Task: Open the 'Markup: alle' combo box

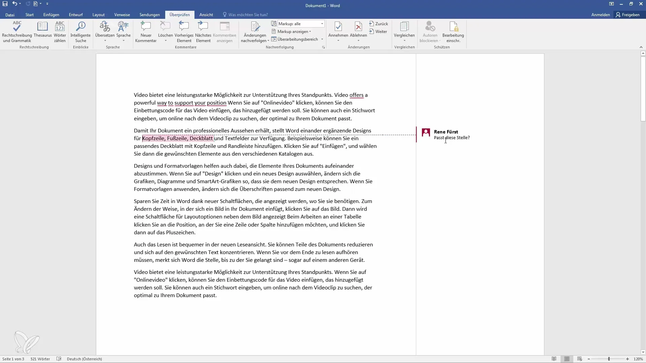Action: pos(301,24)
